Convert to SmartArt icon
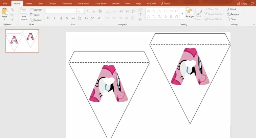The width and height of the screenshot is (256, 138). pos(140,20)
